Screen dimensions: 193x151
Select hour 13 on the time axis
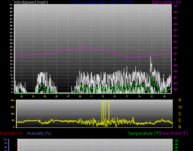point(103,96)
